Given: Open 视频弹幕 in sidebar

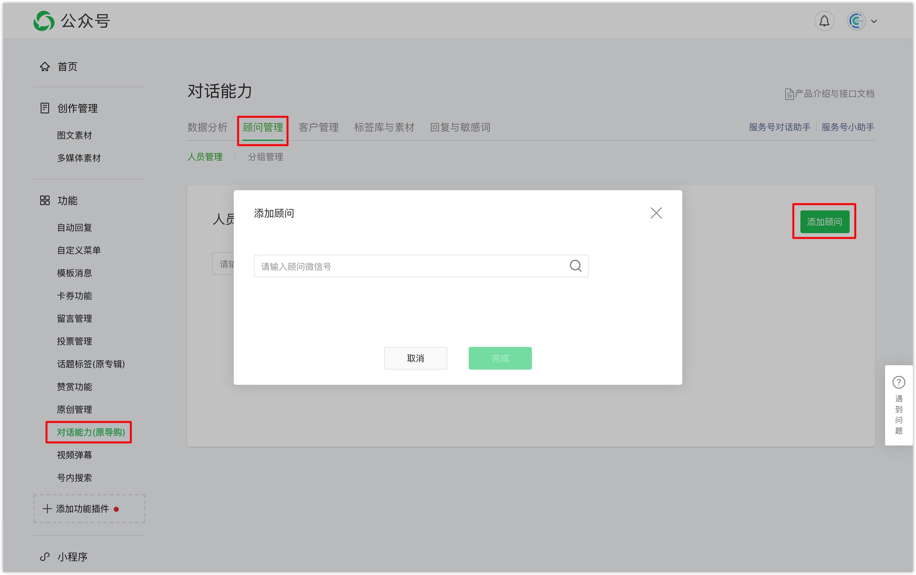Looking at the screenshot, I should pyautogui.click(x=75, y=455).
